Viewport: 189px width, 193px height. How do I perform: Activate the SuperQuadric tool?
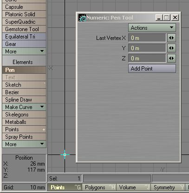click(x=24, y=22)
